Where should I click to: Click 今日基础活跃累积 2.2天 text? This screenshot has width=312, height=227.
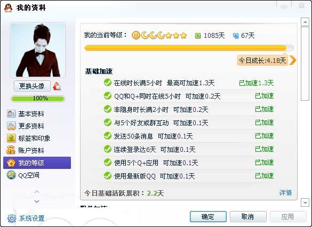(x=124, y=193)
